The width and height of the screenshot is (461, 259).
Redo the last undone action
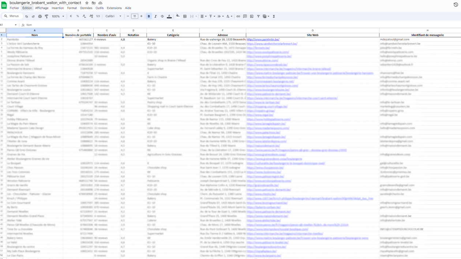(33, 16)
